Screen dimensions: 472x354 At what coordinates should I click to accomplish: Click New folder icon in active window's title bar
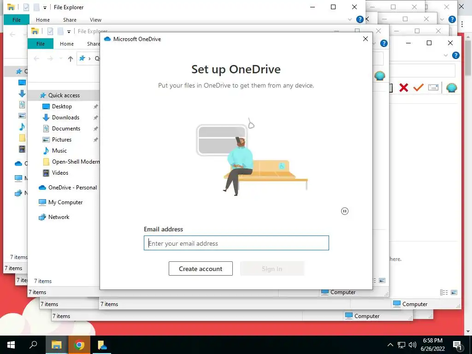pos(36,7)
